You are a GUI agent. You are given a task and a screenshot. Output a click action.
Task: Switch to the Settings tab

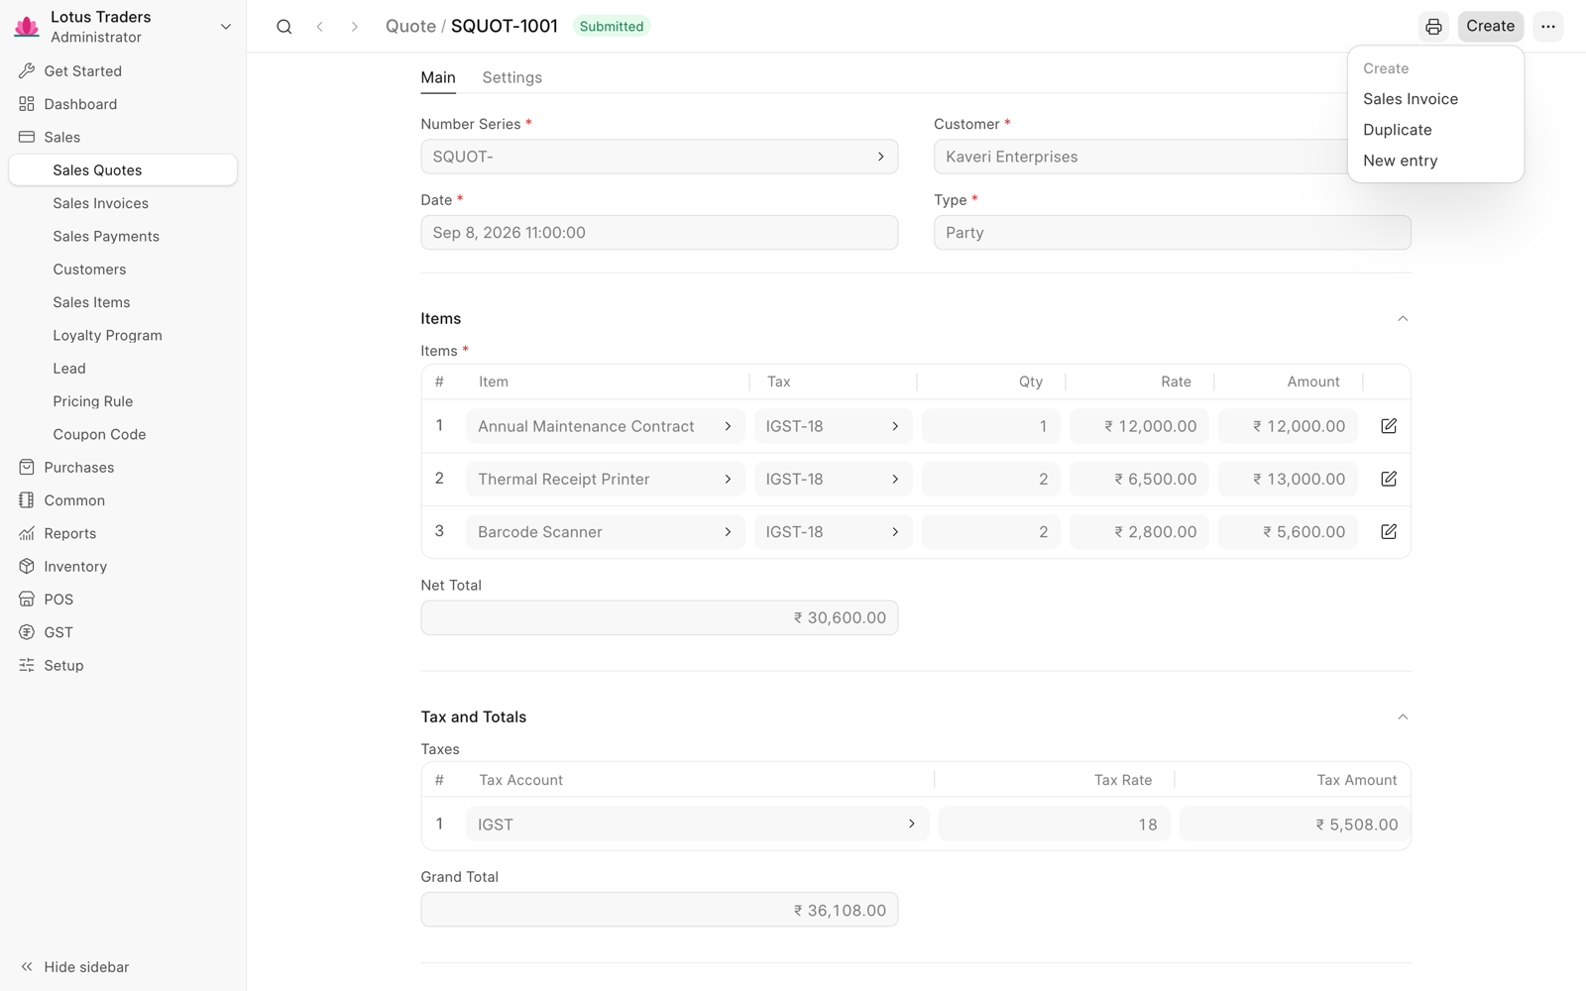pos(511,77)
